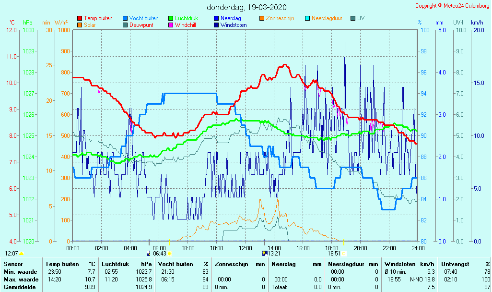Click the icon left of 13:21
This screenshot has height=292, width=492.
[x=264, y=253]
